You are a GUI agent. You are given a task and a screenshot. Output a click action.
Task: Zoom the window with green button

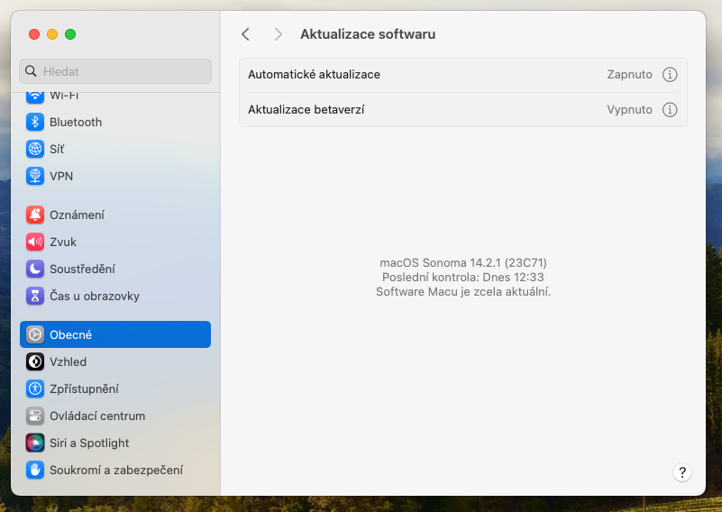click(70, 34)
